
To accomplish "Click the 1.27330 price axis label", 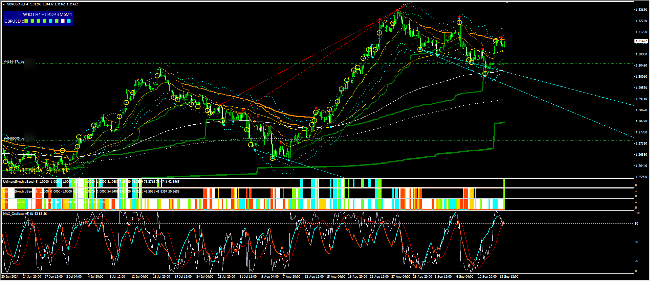I will tap(641, 144).
